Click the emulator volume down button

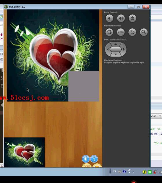pos(110,18)
